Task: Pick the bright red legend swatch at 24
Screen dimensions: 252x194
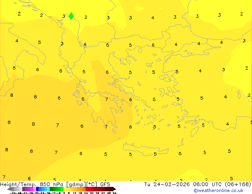Action: pos(87,189)
